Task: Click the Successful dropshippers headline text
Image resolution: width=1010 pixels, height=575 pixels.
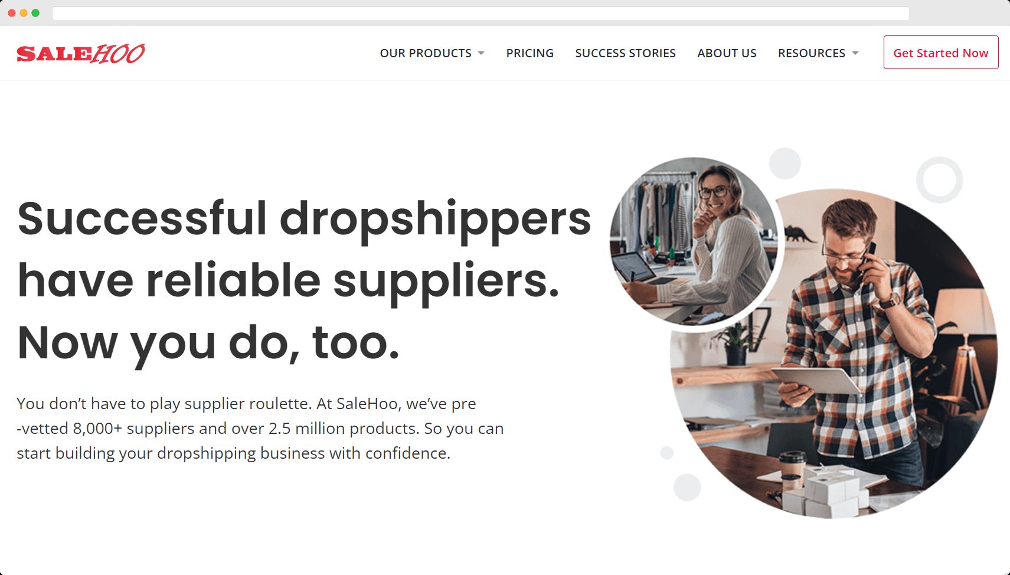Action: pos(304,280)
